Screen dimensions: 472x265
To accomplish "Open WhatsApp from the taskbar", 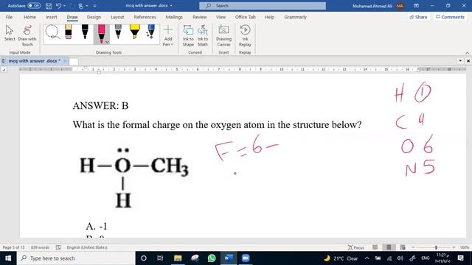I will pyautogui.click(x=212, y=258).
